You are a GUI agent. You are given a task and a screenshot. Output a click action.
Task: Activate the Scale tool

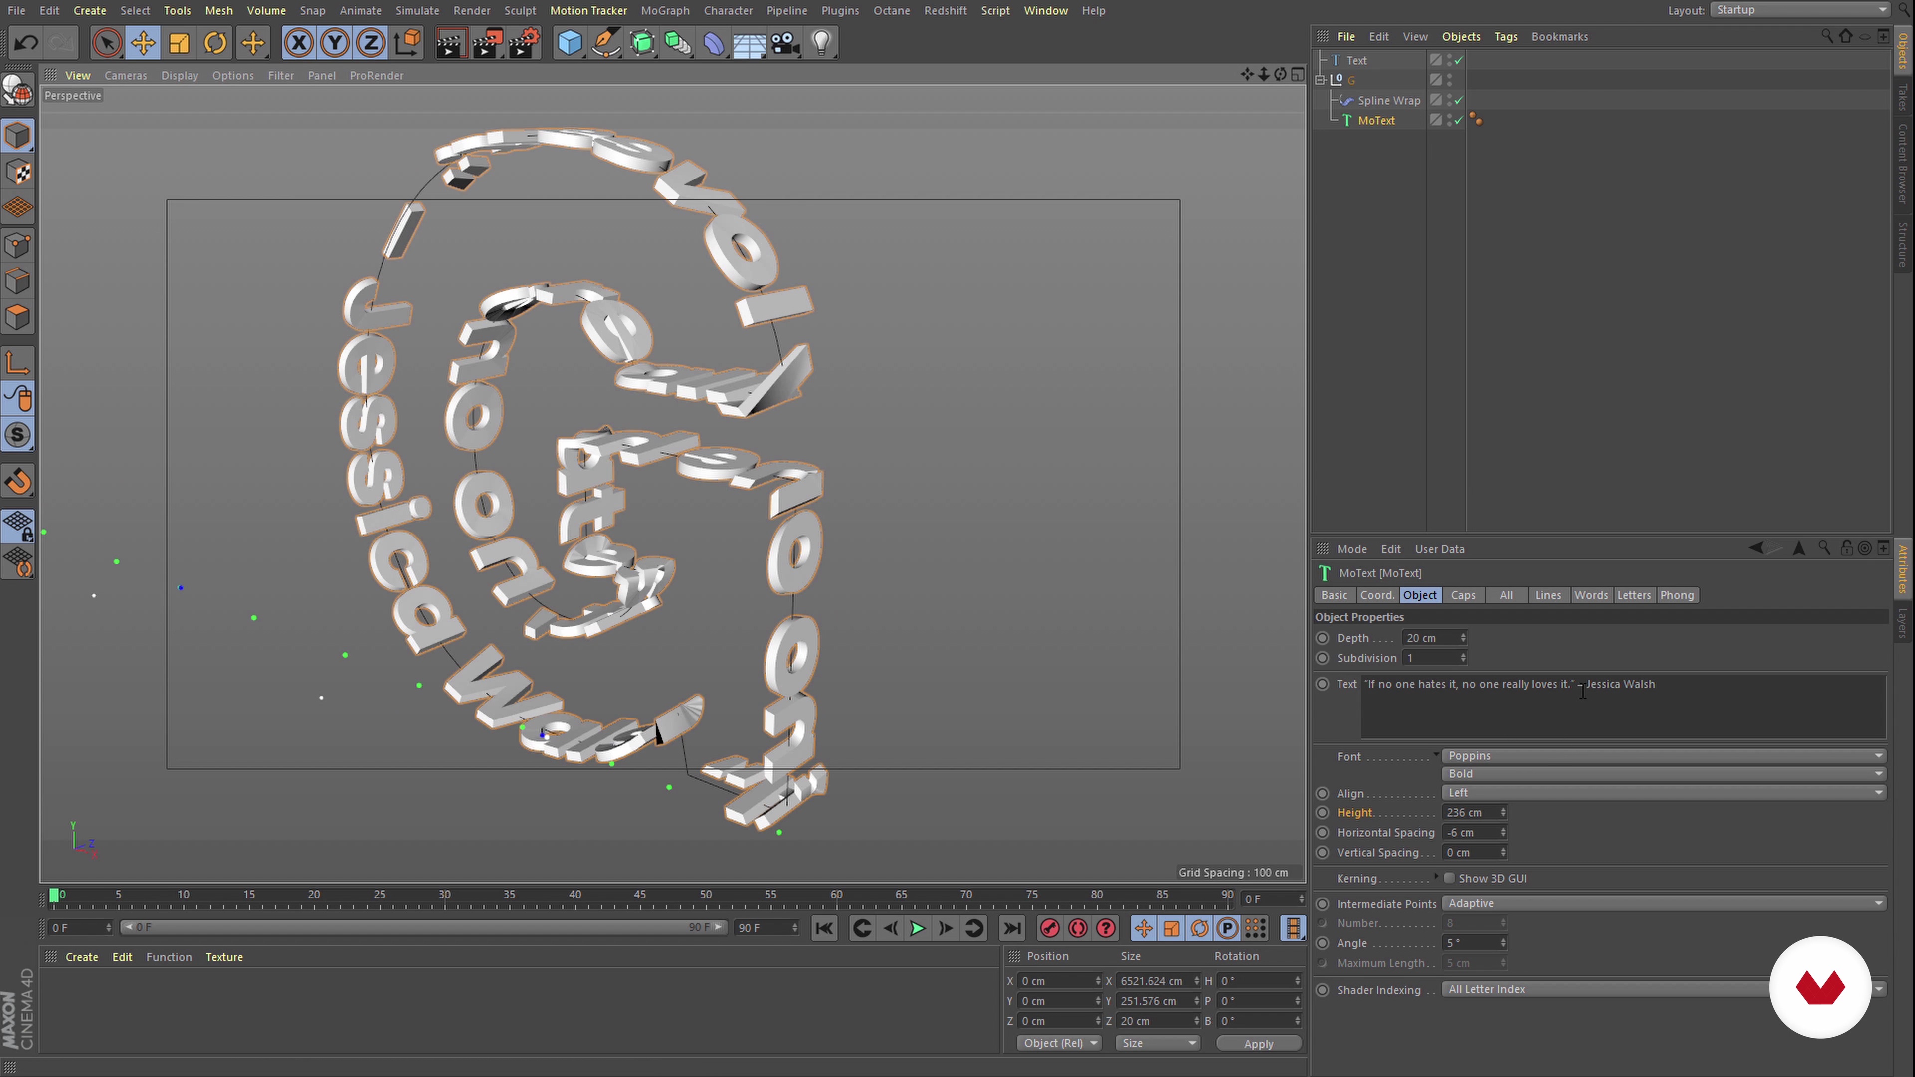pyautogui.click(x=179, y=43)
